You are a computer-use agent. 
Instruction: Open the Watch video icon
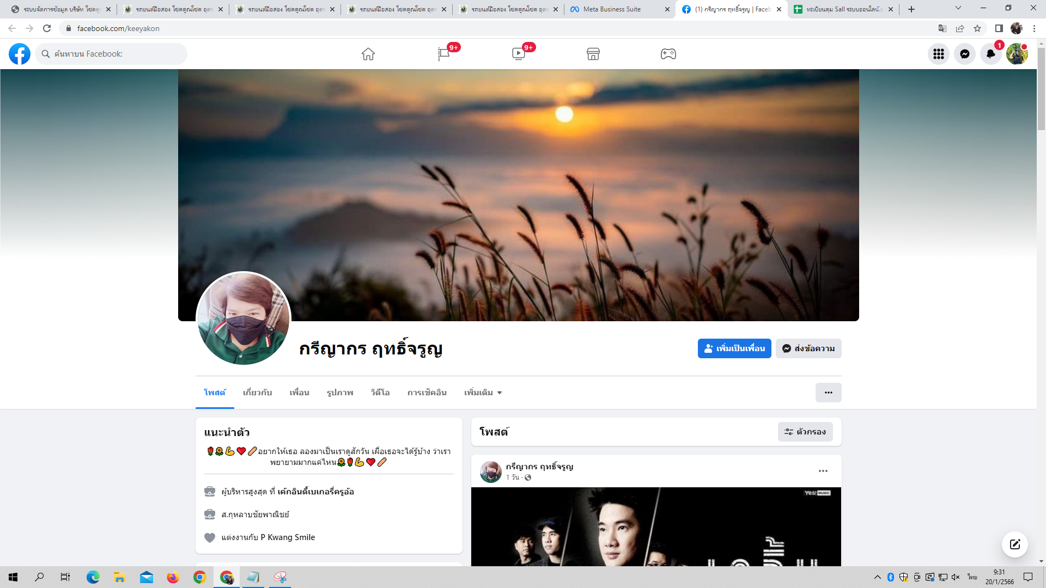click(x=519, y=54)
